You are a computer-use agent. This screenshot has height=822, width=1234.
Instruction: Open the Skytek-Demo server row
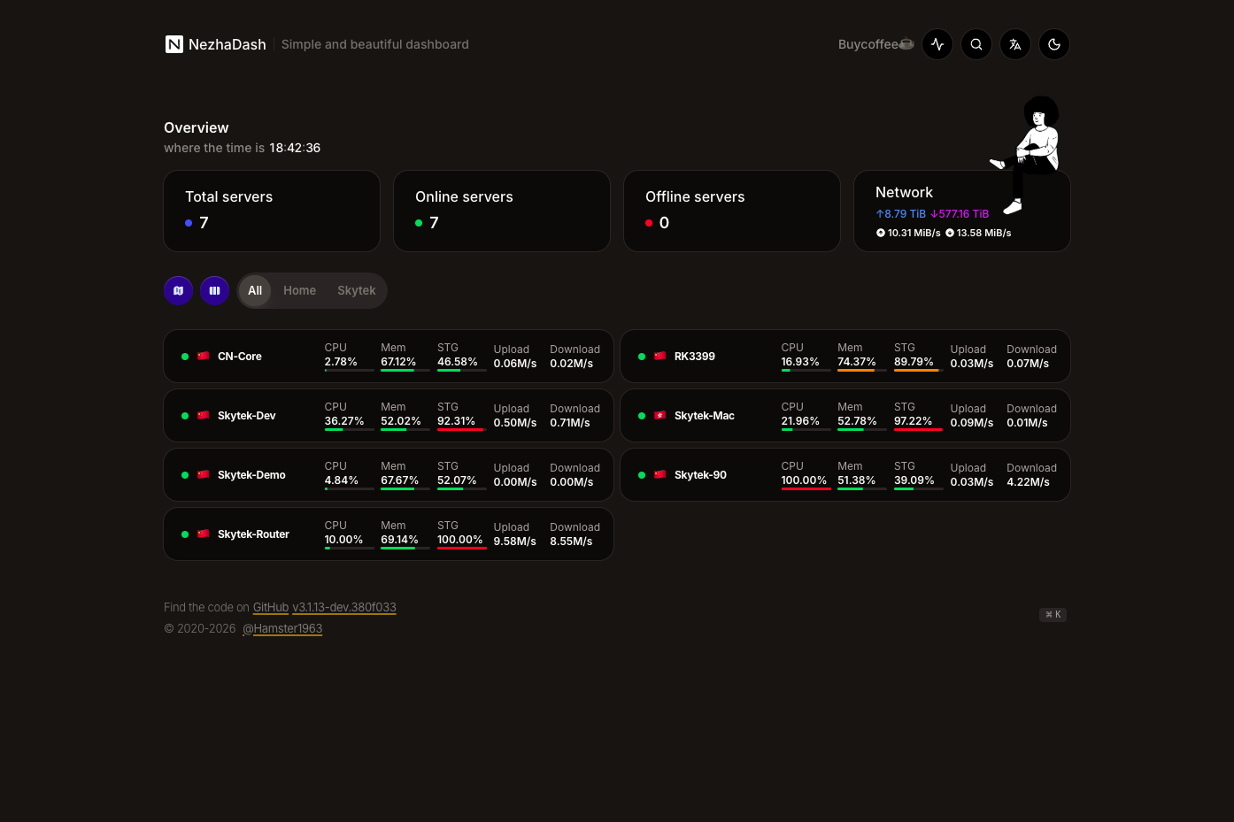coord(389,475)
